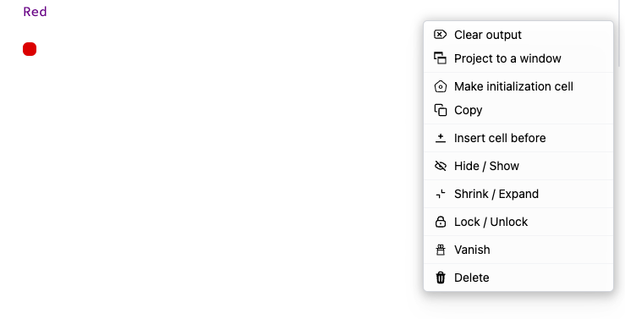Toggle Hide / Show for the cell
The height and width of the screenshot is (319, 625).
coord(518,166)
